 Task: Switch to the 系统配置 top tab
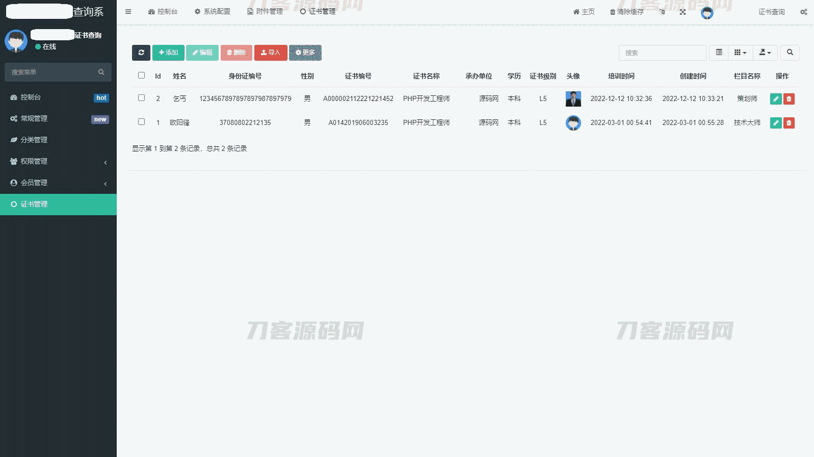tap(213, 12)
